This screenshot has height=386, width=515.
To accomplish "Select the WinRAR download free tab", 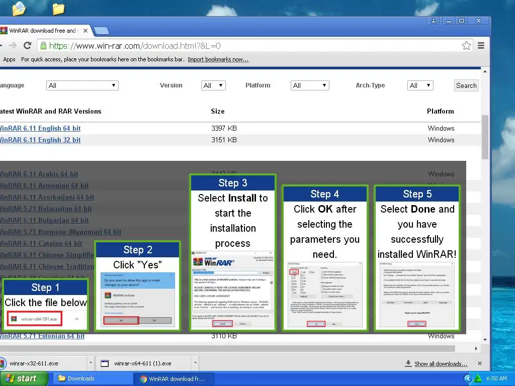I will click(42, 31).
